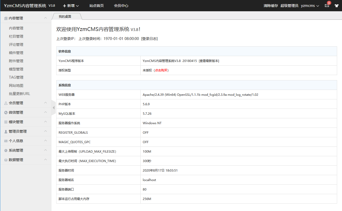Click the member management user icon

pos(6,103)
